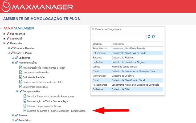Click the Compensações folder icon
This screenshot has height=123, width=196.
click(x=21, y=91)
